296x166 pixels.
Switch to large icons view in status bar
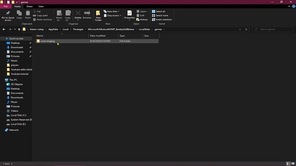click(x=293, y=164)
